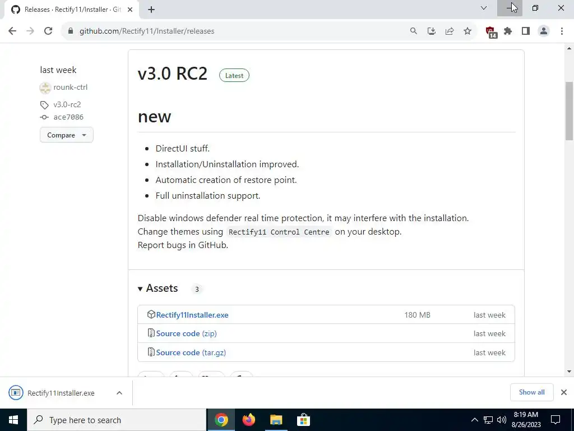Open commit ace7086

[x=68, y=117]
